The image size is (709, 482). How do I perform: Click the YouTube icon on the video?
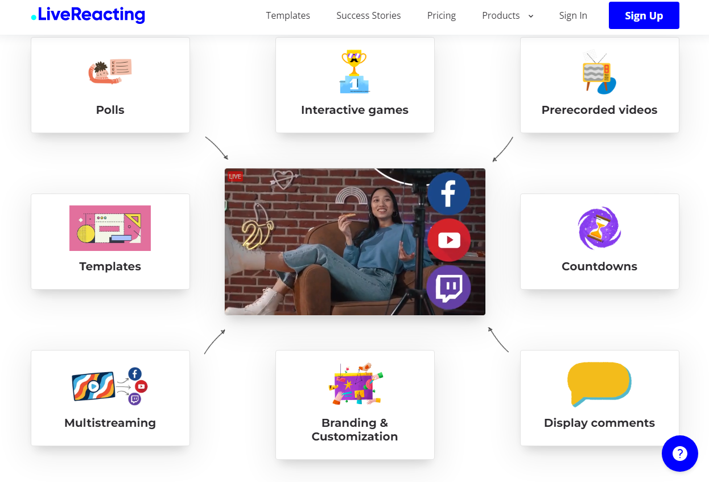coord(449,240)
